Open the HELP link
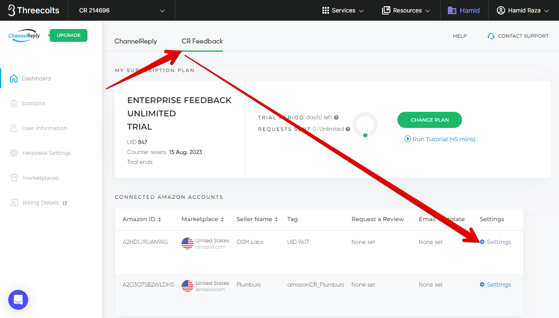 pos(460,36)
